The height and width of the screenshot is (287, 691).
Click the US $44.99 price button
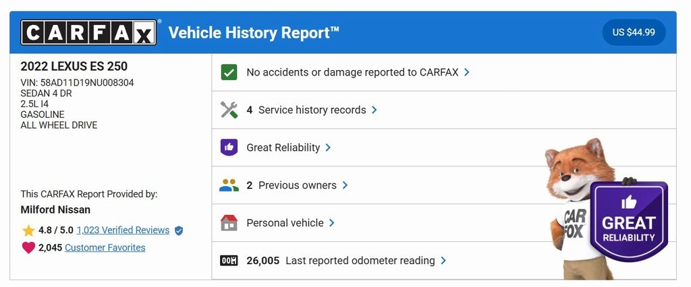click(x=634, y=32)
